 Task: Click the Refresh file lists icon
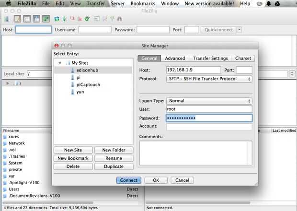[x=57, y=19]
